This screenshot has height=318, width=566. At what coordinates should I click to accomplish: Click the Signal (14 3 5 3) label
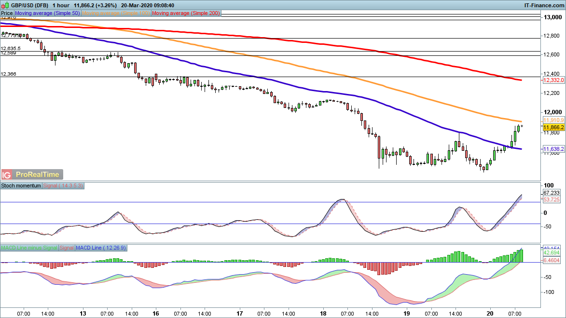[x=63, y=185]
